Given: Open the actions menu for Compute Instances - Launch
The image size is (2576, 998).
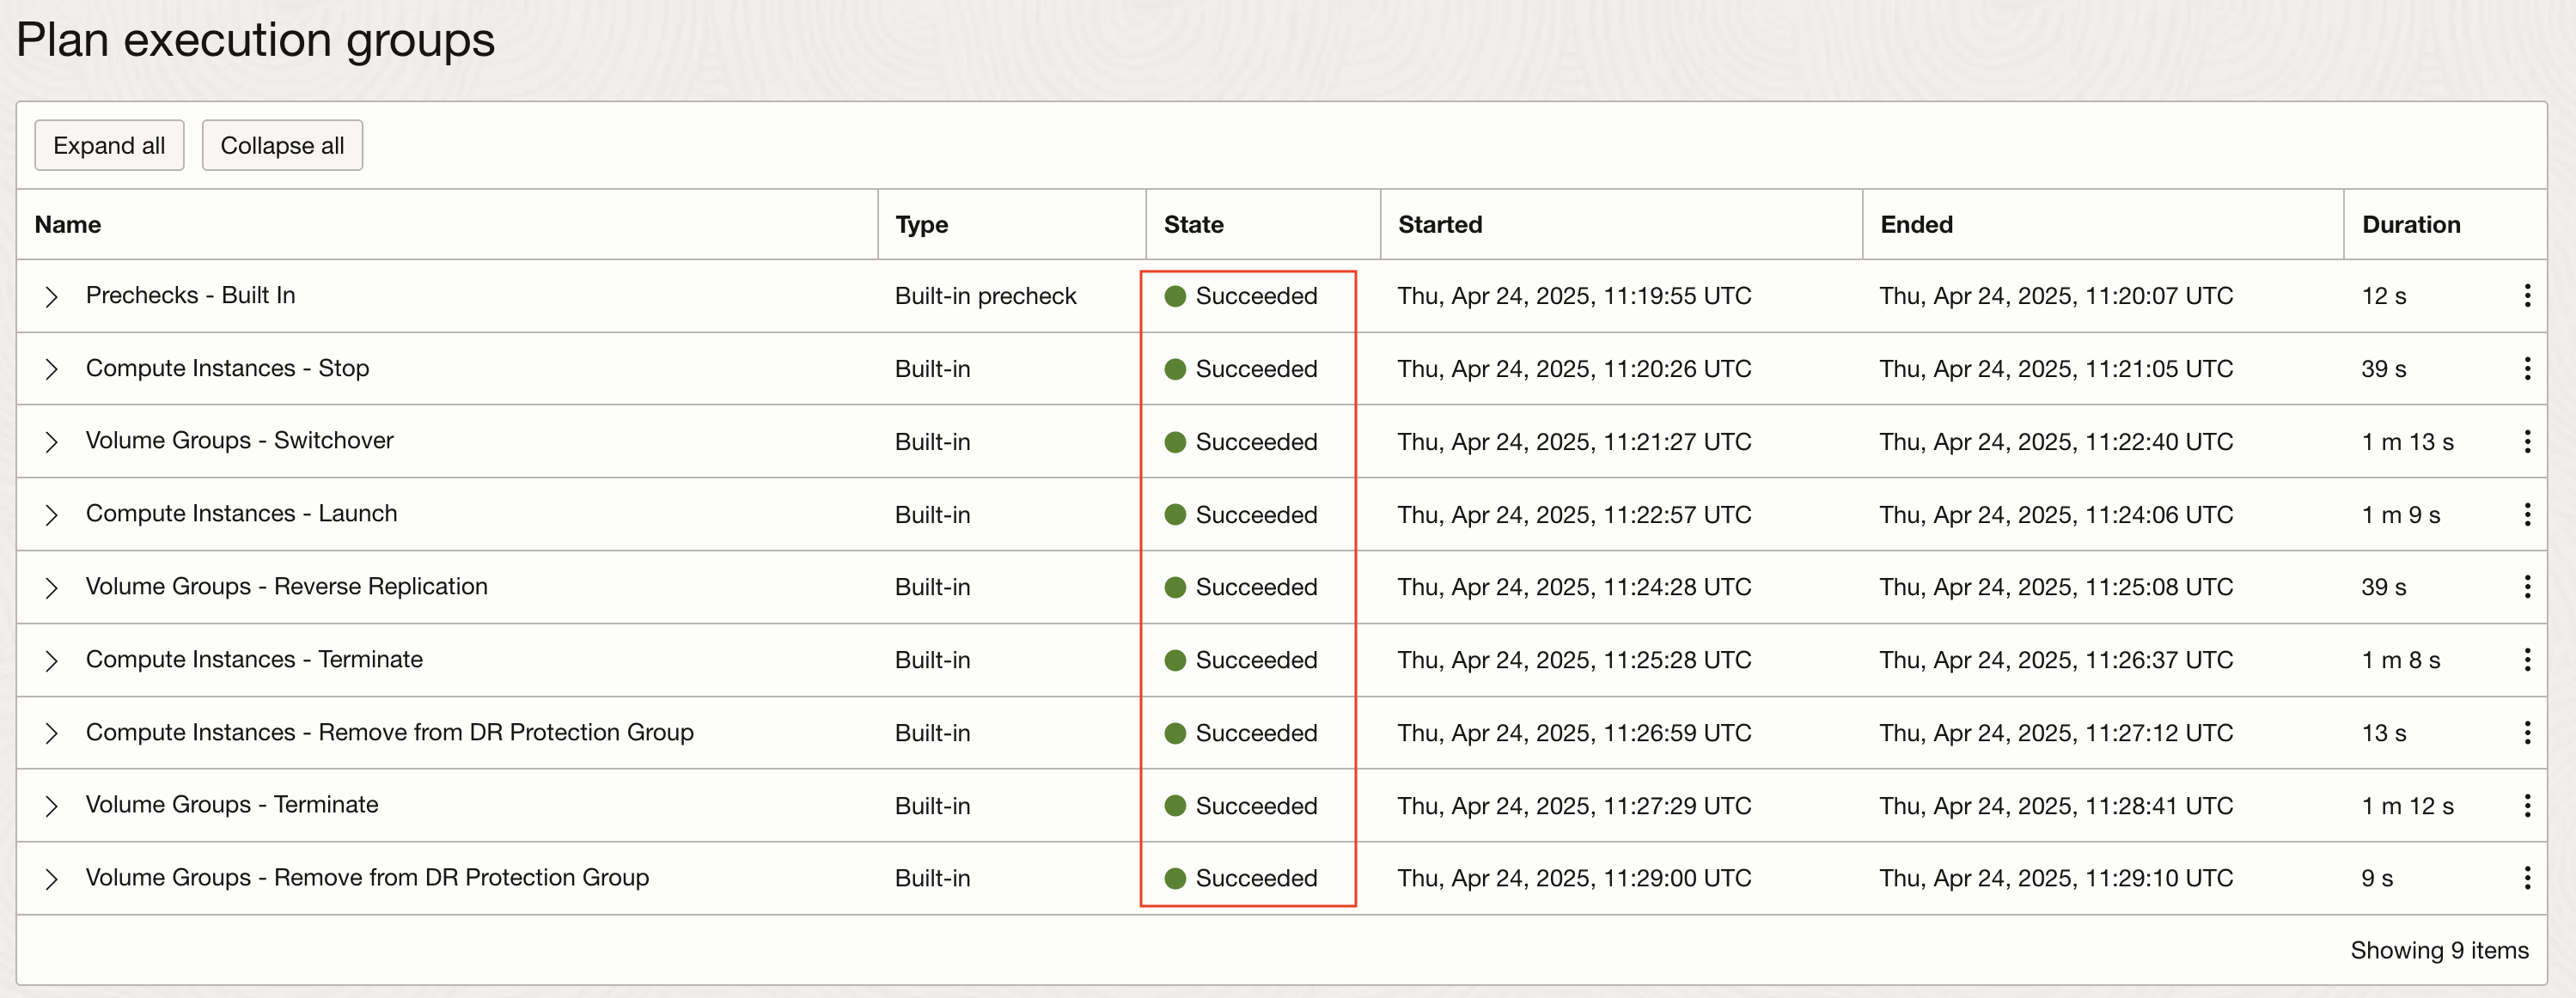Looking at the screenshot, I should pos(2528,514).
